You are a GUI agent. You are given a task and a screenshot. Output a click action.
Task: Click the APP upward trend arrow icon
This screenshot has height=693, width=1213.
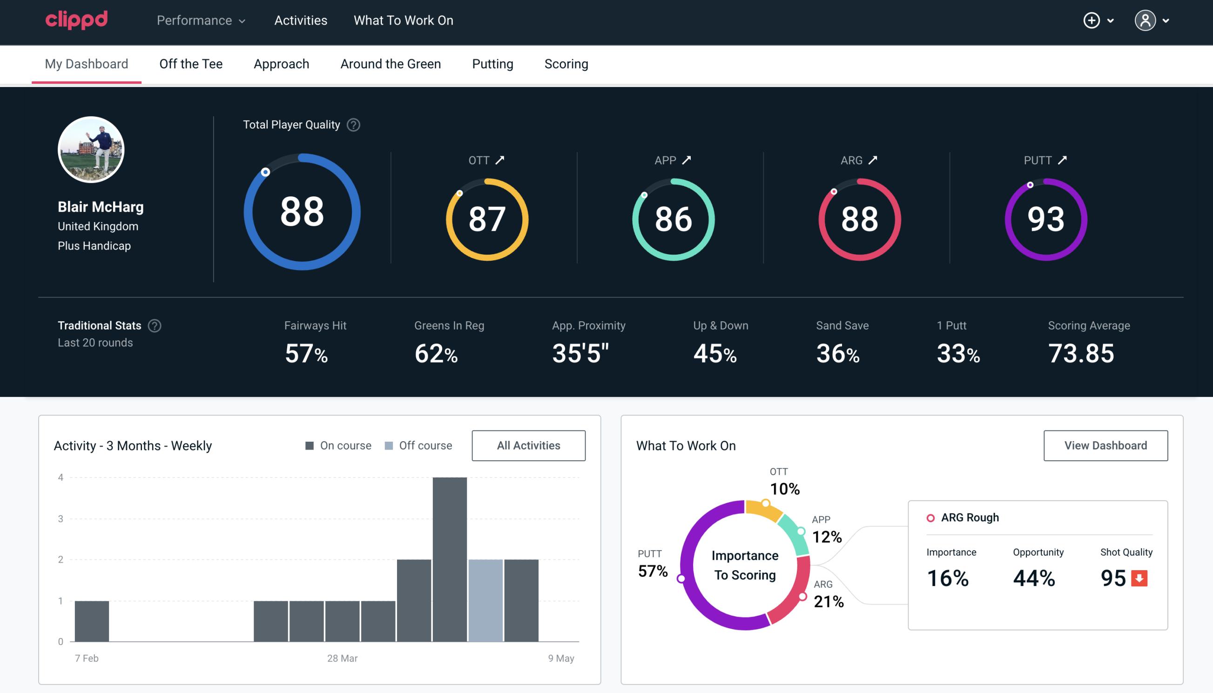(687, 160)
